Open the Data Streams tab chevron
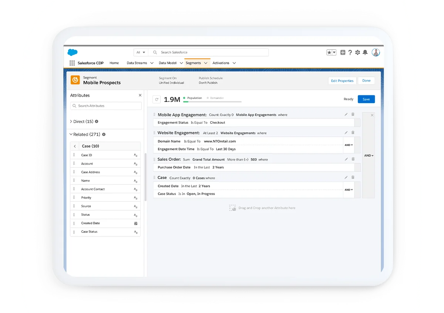This screenshot has width=444, height=313. point(152,63)
